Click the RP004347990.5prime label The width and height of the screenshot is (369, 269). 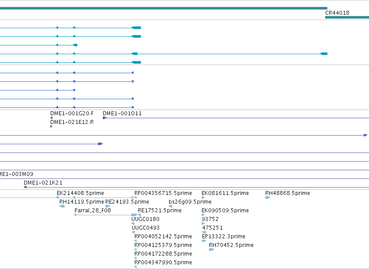pos(163,263)
